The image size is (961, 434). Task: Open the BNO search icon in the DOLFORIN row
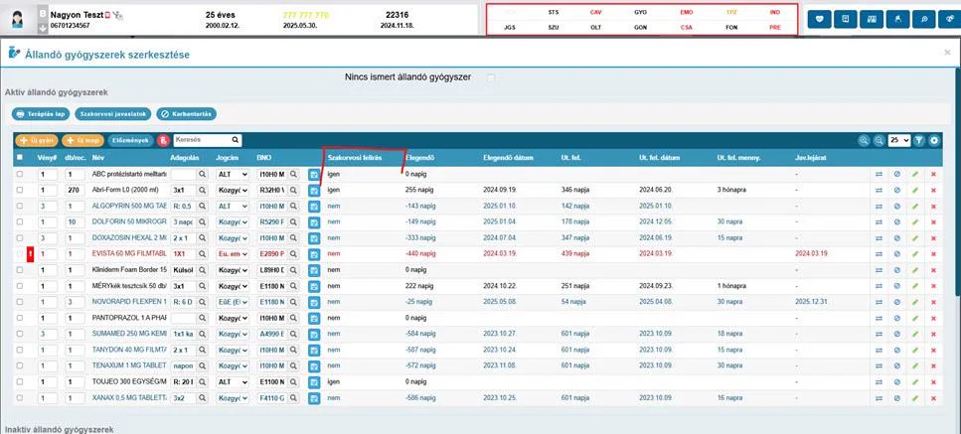(x=293, y=222)
